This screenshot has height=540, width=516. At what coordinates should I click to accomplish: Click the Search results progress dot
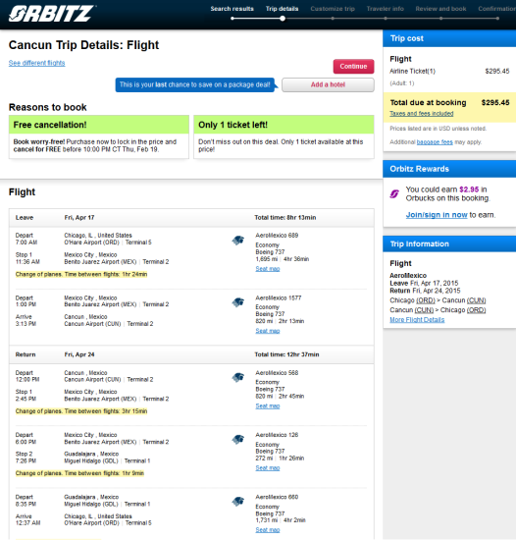[232, 19]
